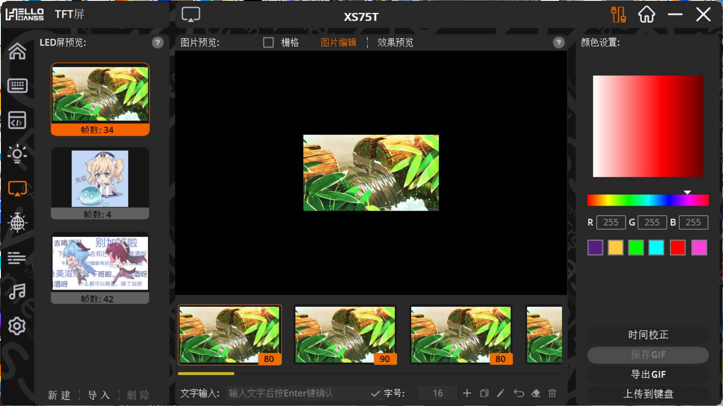
Task: Click the orange device tuning icon in the title bar
Action: click(618, 14)
